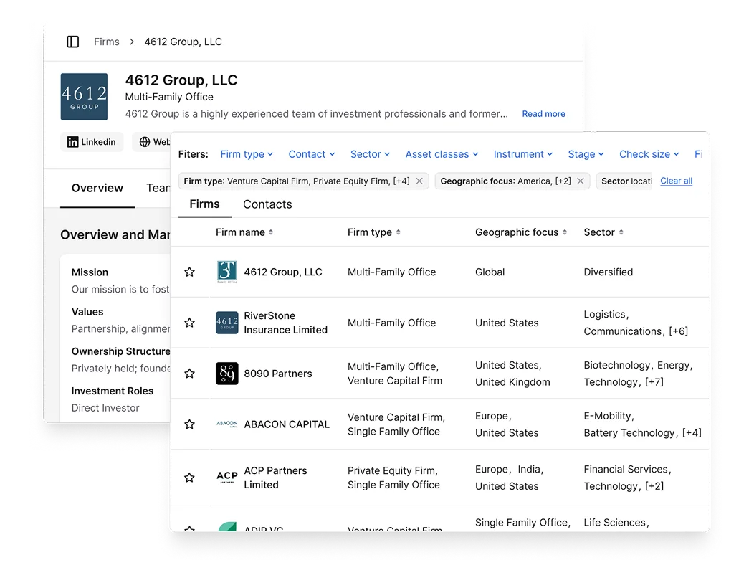Sort the Firm name column
This screenshot has height=565, width=754.
coord(270,232)
